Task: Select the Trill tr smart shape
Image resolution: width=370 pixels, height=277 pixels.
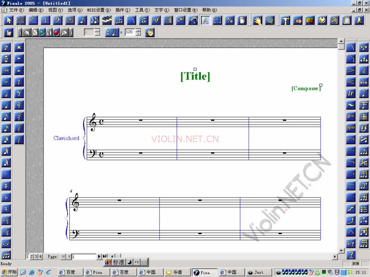Action: pyautogui.click(x=351, y=93)
